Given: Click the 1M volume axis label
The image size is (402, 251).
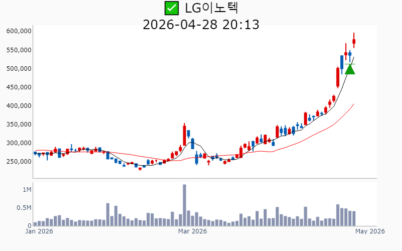Looking at the screenshot, I should [27, 190].
